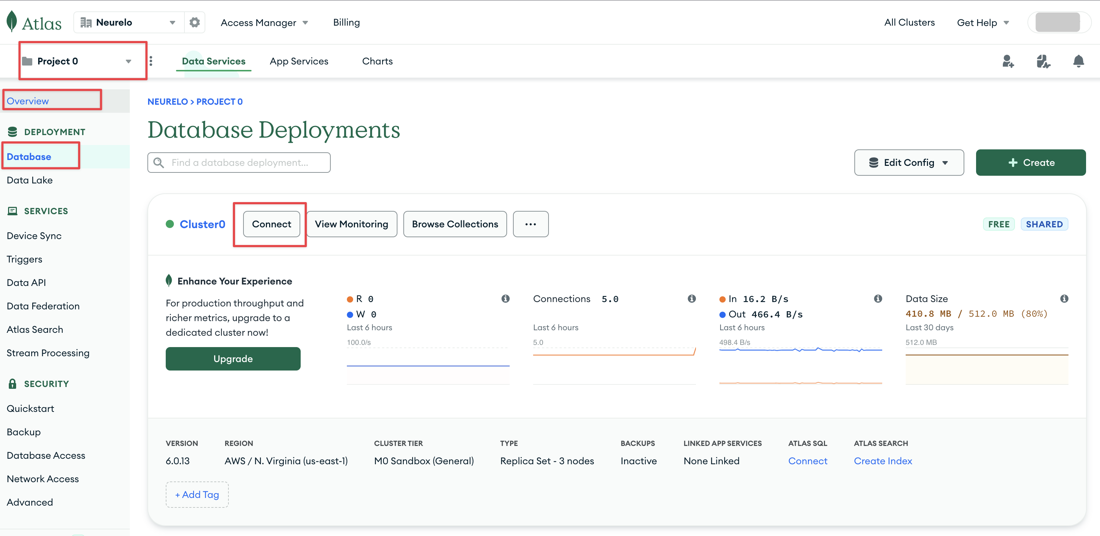1100x536 pixels.
Task: Click info icon beside Connections metric
Action: (692, 298)
